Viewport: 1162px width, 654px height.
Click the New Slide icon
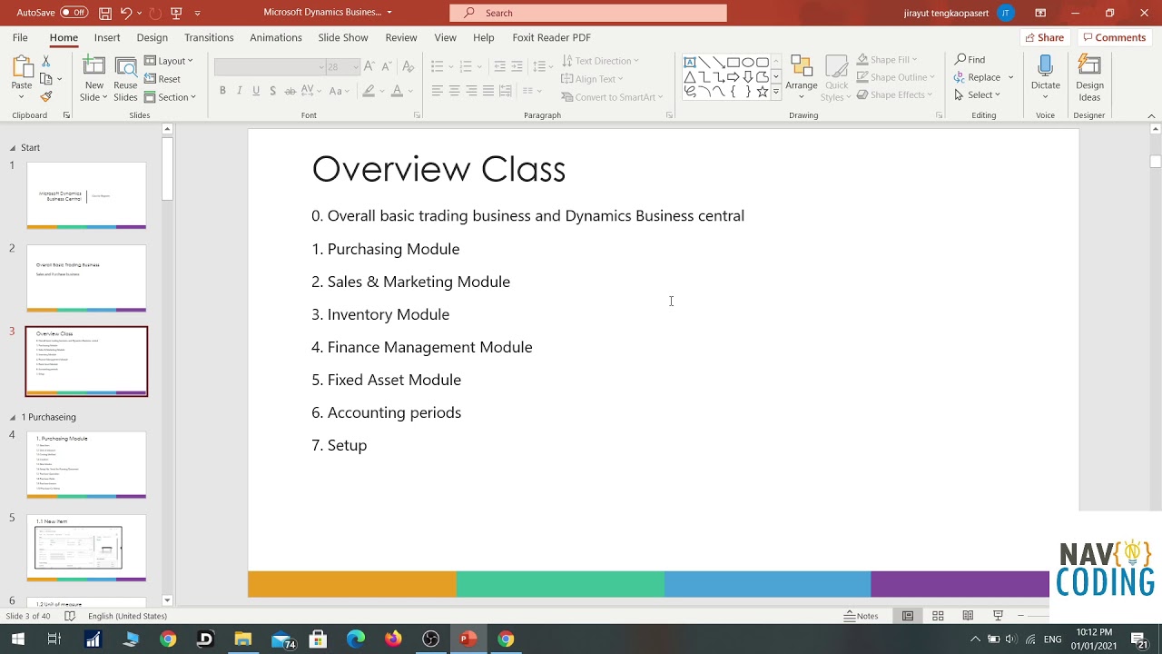tap(94, 68)
